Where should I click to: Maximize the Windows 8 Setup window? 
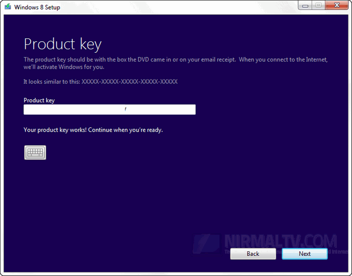pyautogui.click(x=319, y=5)
